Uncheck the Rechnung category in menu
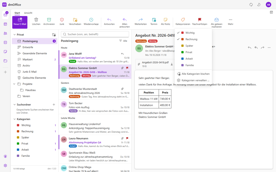This screenshot has height=172, width=276. (x=193, y=39)
